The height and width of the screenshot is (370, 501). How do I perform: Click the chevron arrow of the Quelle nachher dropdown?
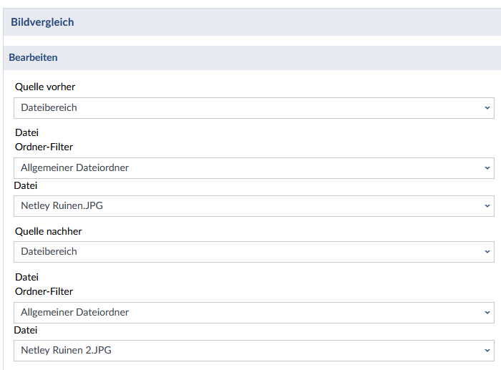click(487, 252)
